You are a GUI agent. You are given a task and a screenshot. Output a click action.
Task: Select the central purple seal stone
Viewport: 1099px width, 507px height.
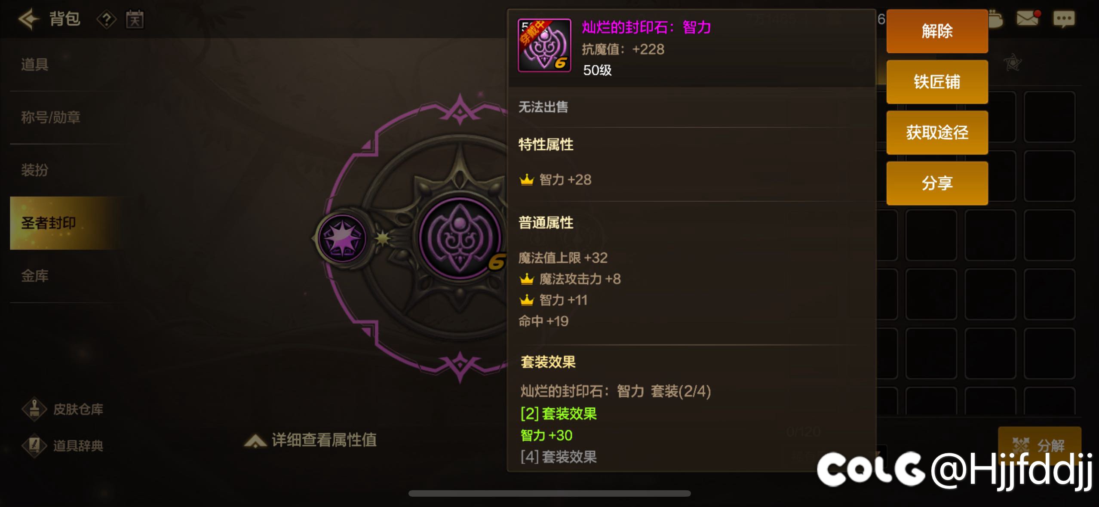[x=460, y=238]
